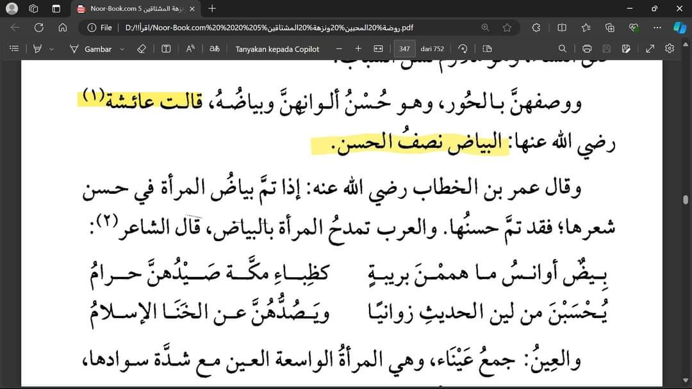View site information for File
The height and width of the screenshot is (389, 692).
[x=100, y=28]
